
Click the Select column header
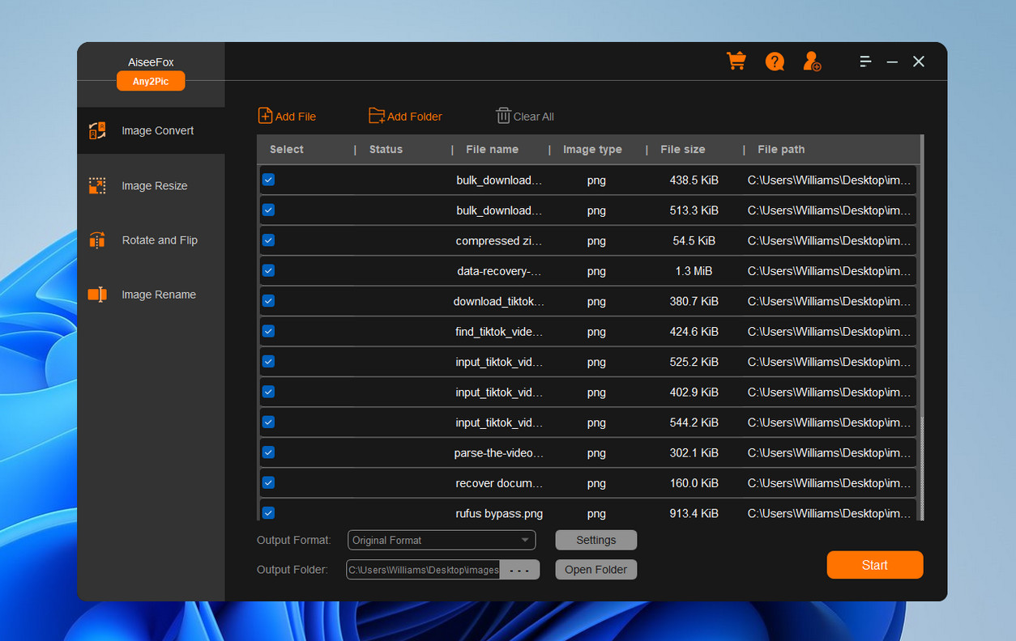point(287,150)
